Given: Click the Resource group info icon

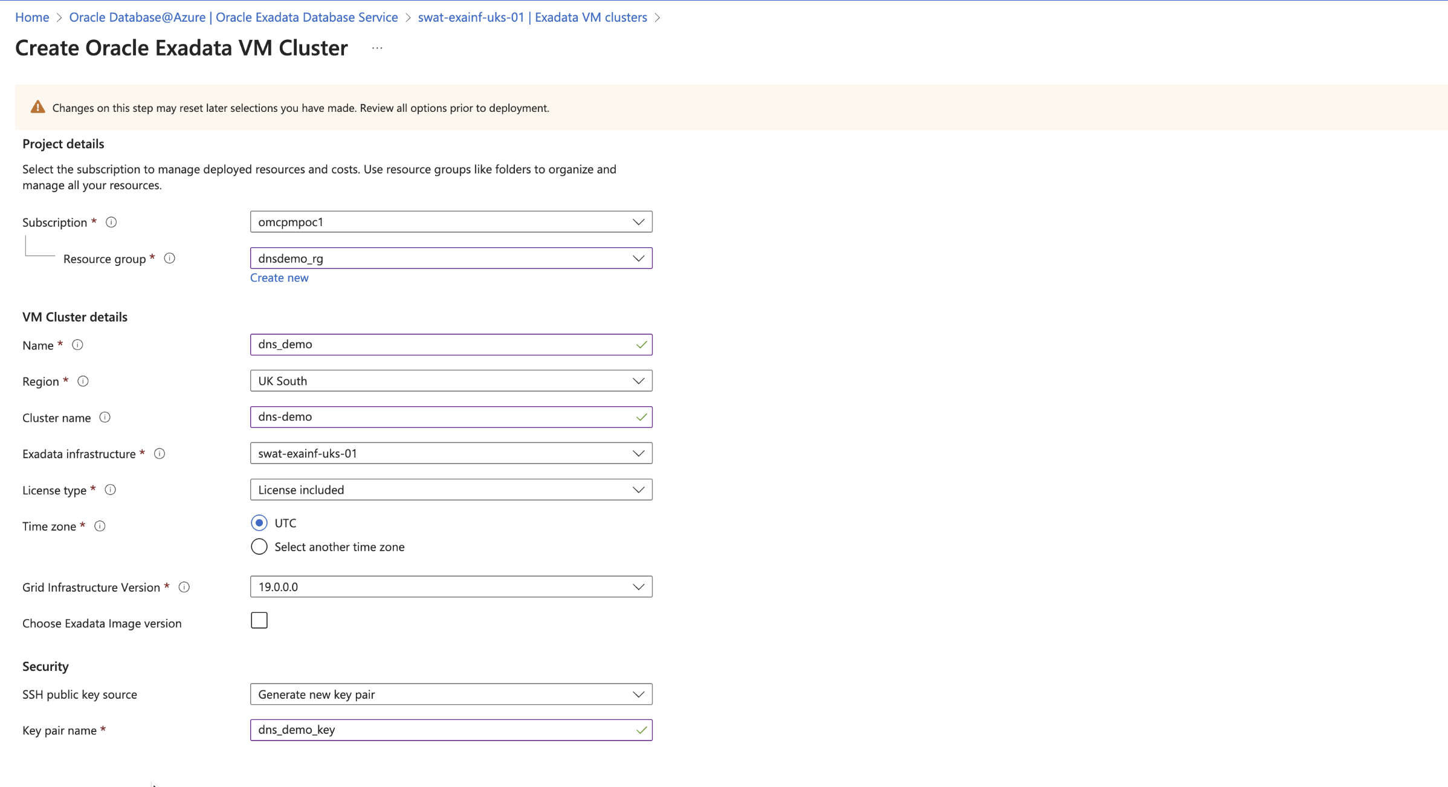Looking at the screenshot, I should [x=170, y=258].
